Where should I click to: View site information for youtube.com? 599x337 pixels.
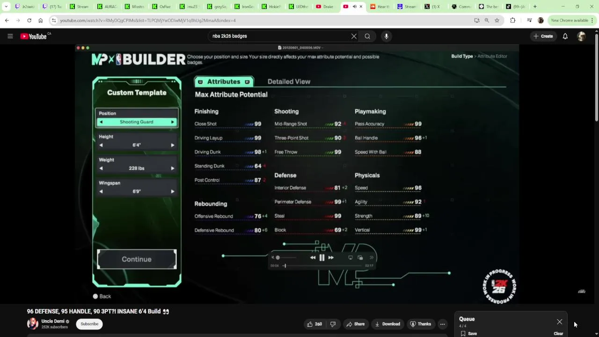54,20
